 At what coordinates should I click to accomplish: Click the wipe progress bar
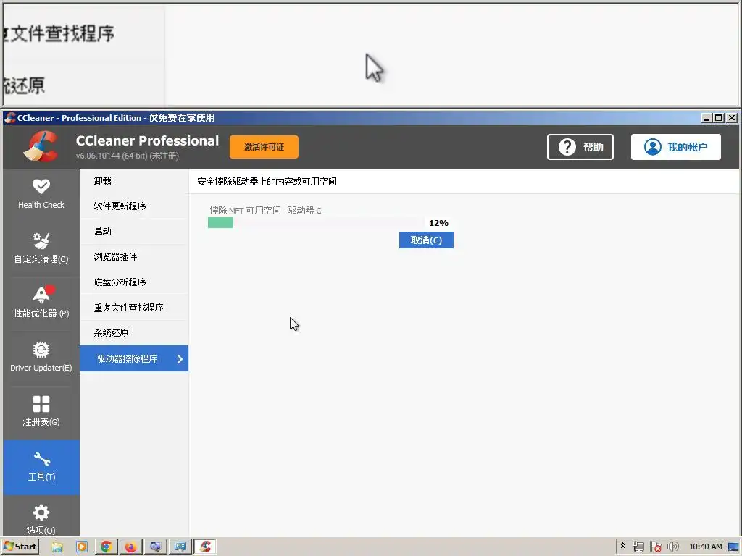[316, 223]
